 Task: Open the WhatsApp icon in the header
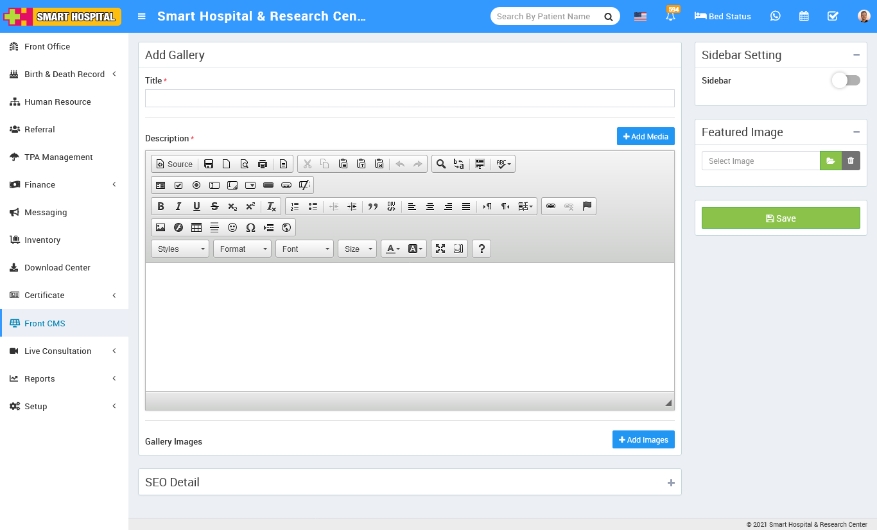point(776,16)
